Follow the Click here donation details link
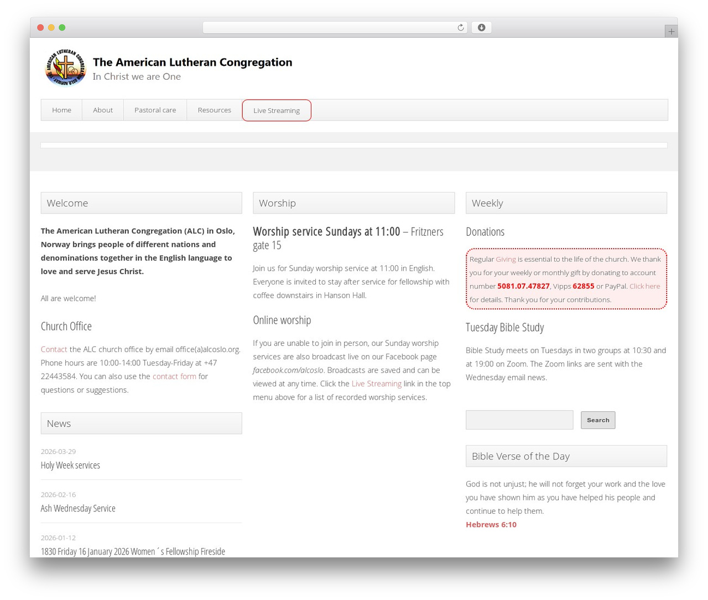Screen dimensions: 708x600 click(x=644, y=286)
